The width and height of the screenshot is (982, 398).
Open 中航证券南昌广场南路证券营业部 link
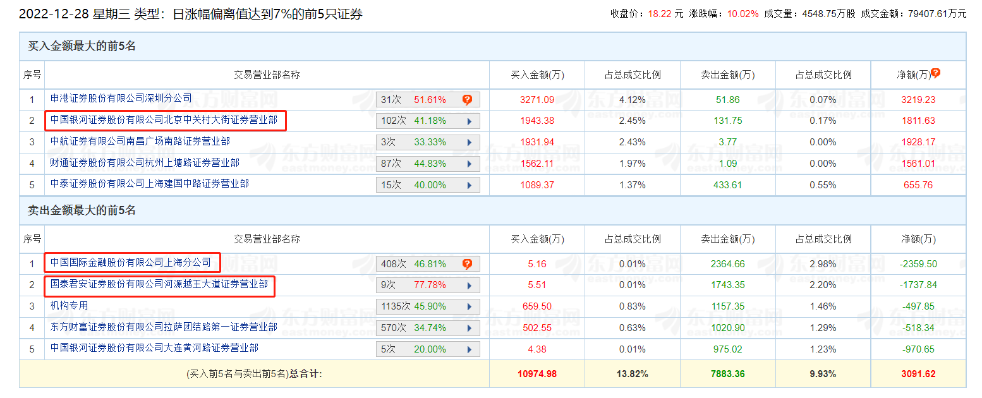coord(140,142)
